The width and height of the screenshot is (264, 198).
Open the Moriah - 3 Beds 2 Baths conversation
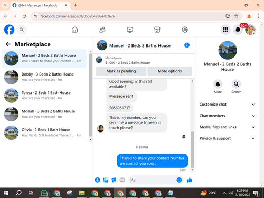coord(44,114)
